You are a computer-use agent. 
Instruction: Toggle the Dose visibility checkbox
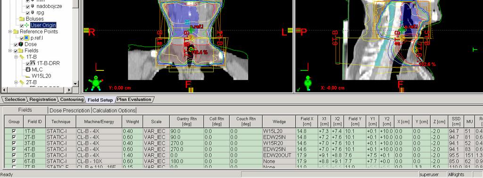tap(16, 44)
